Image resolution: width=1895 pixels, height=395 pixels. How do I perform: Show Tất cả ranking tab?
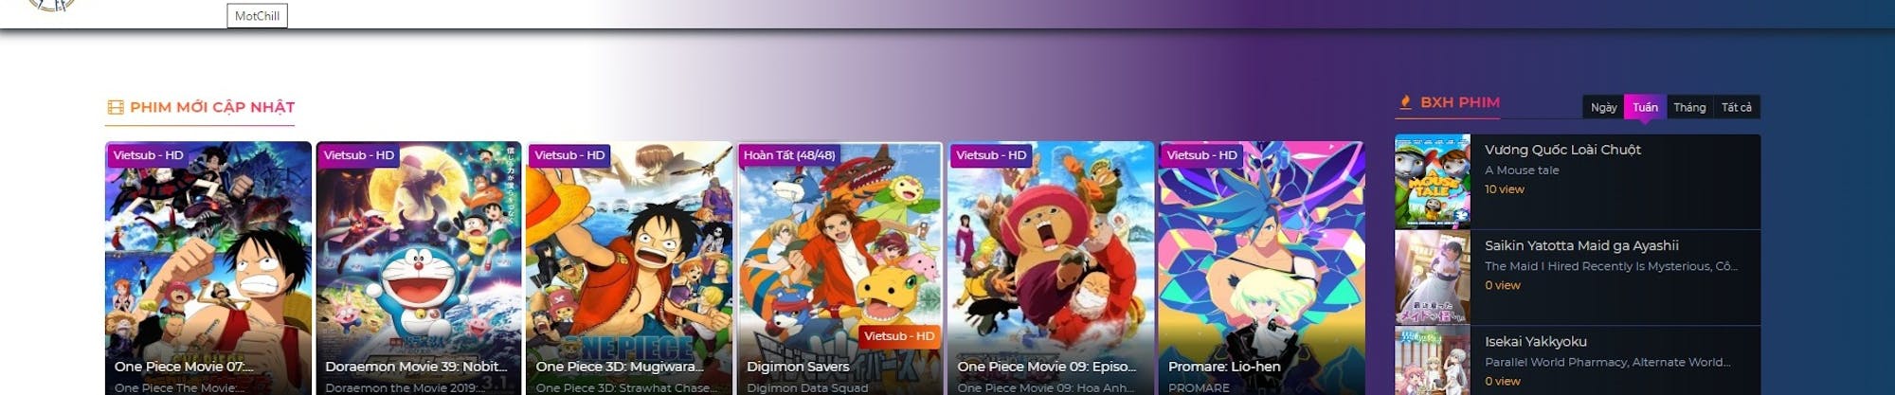click(1737, 107)
